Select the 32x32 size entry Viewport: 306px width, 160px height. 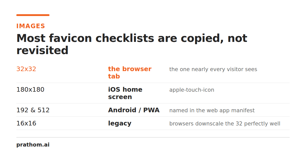pos(26,69)
